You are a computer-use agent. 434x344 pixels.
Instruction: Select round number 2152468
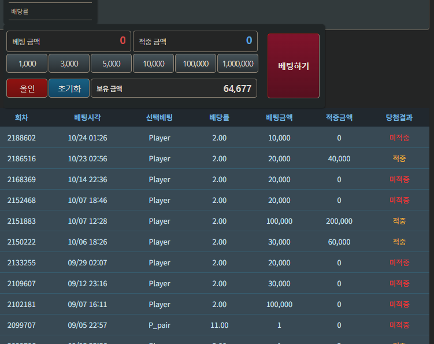tap(21, 200)
